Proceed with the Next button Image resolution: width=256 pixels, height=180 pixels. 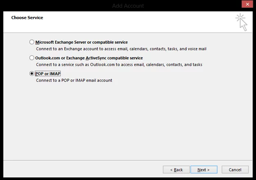click(x=204, y=170)
